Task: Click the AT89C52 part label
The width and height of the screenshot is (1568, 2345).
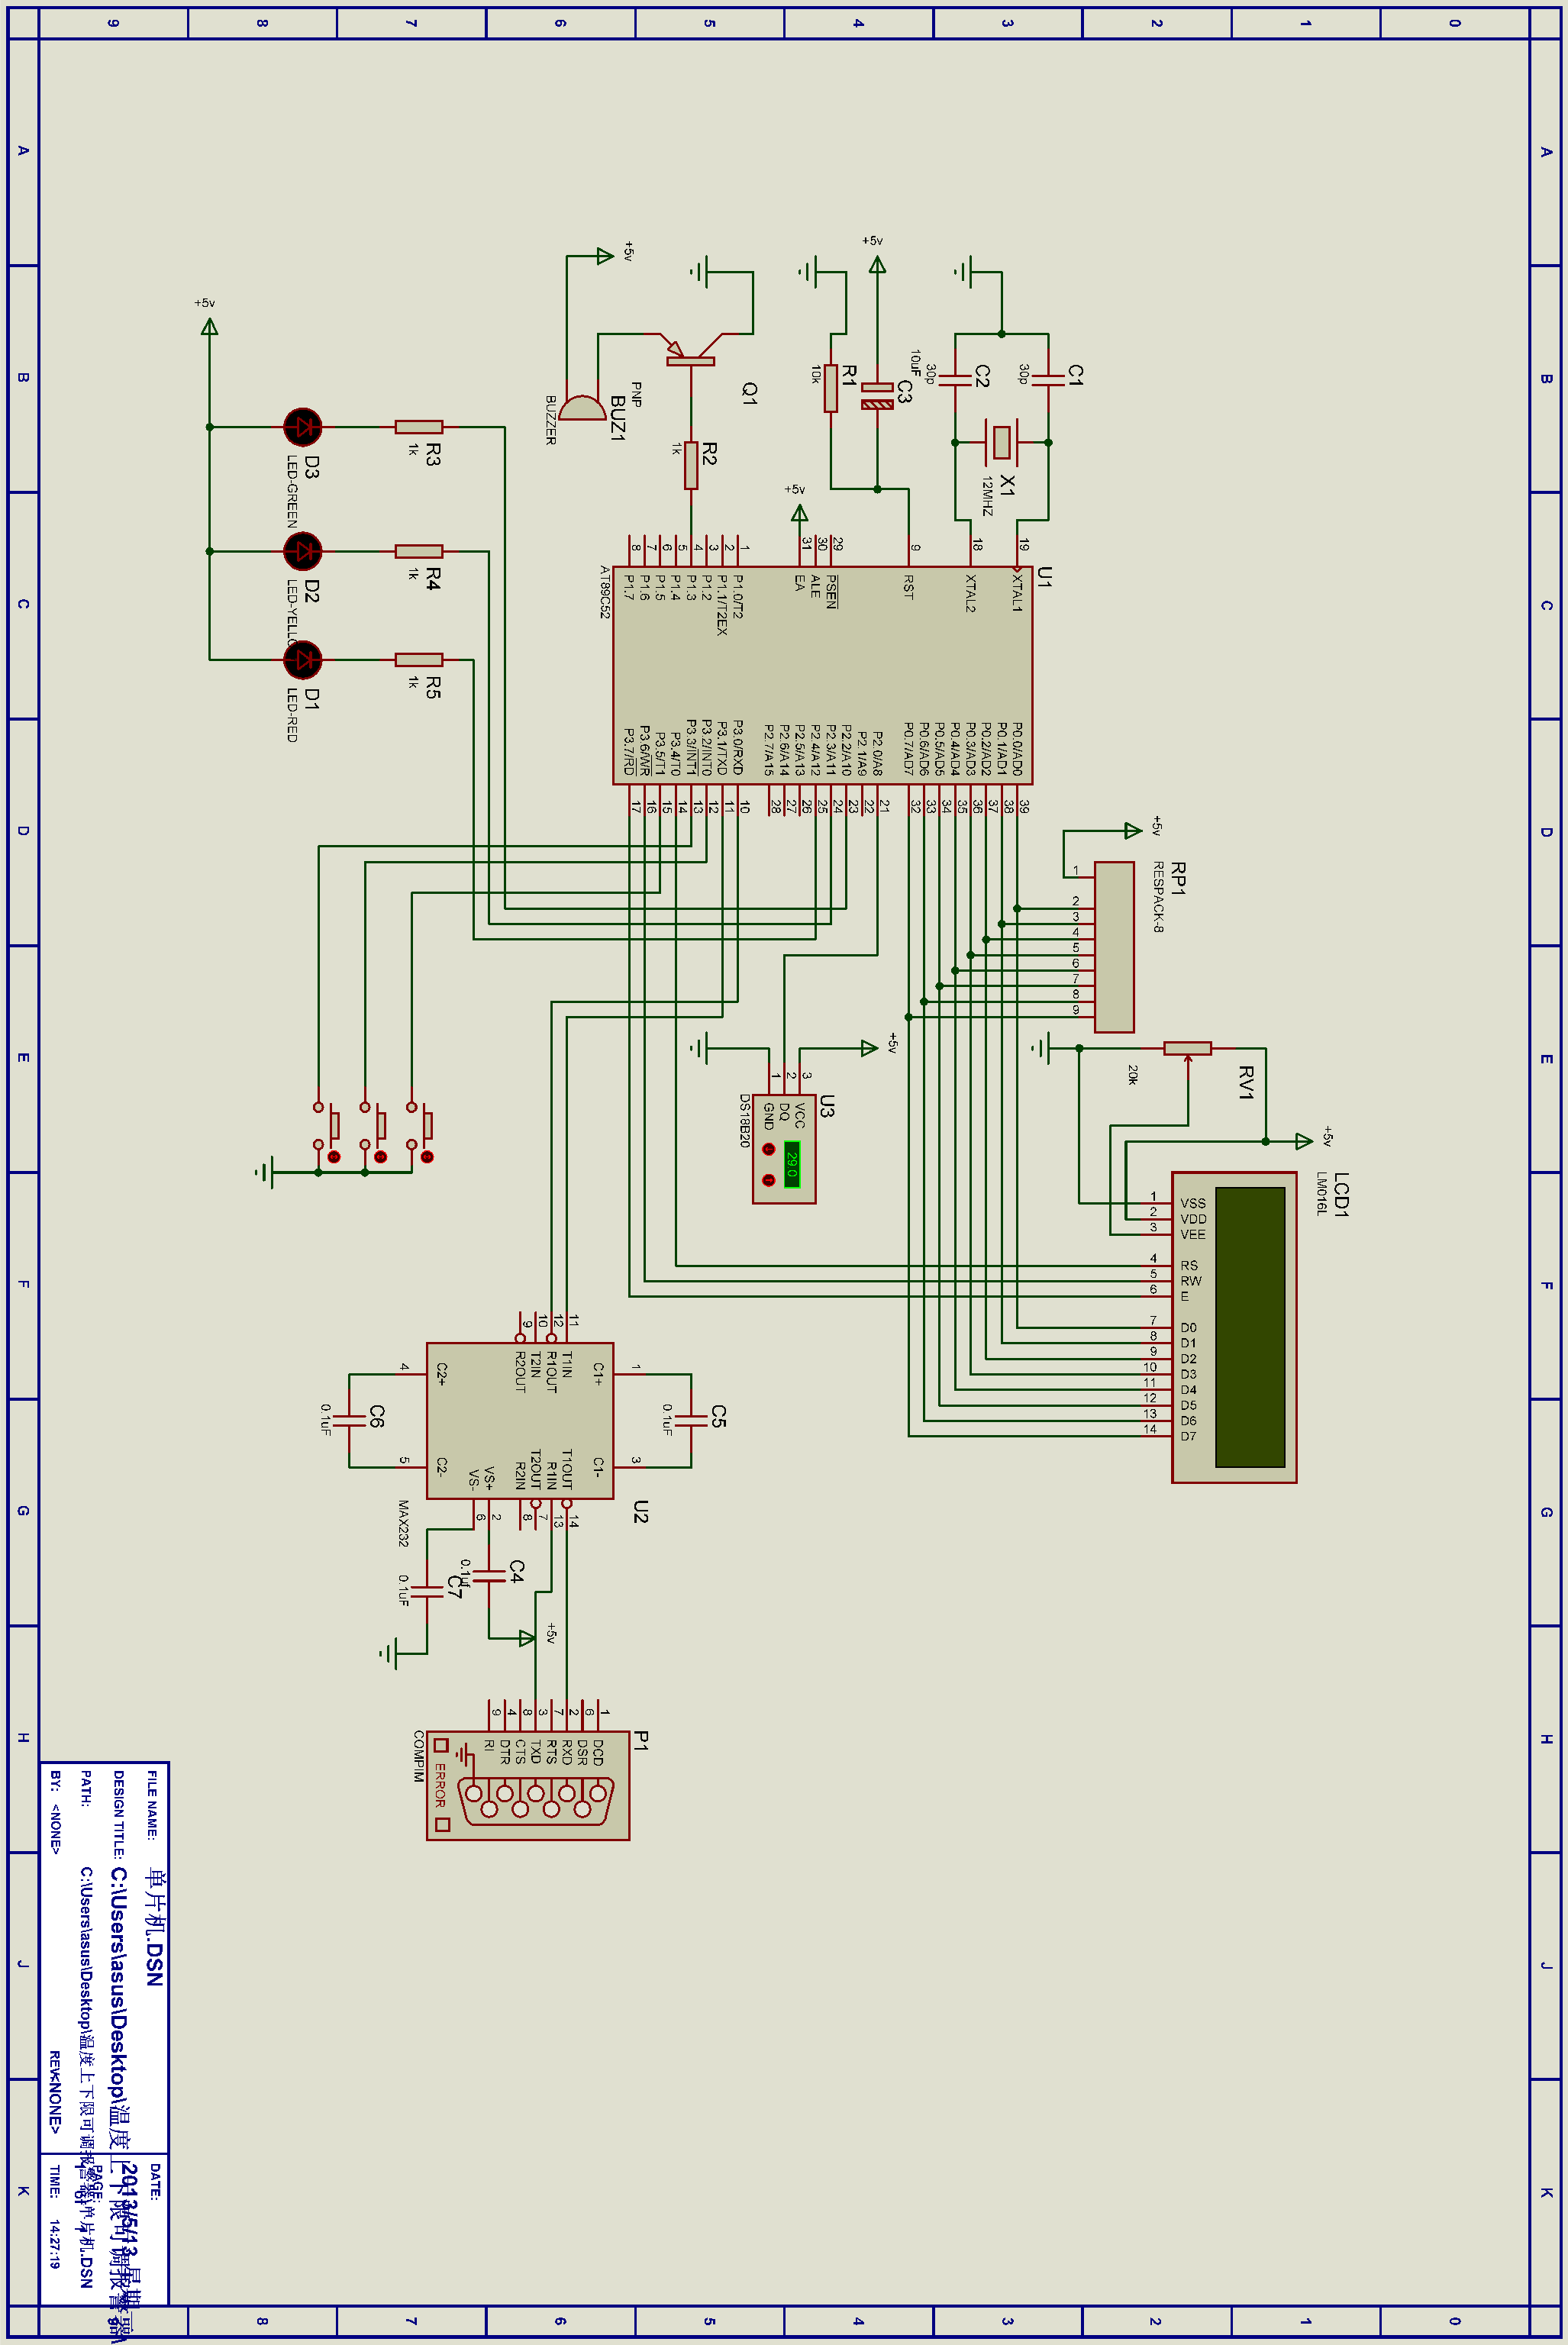Action: 604,592
